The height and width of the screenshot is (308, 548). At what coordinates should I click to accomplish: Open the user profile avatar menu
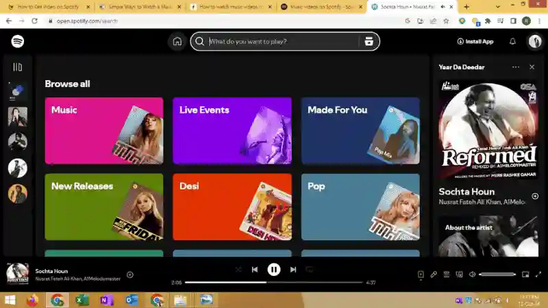click(535, 41)
